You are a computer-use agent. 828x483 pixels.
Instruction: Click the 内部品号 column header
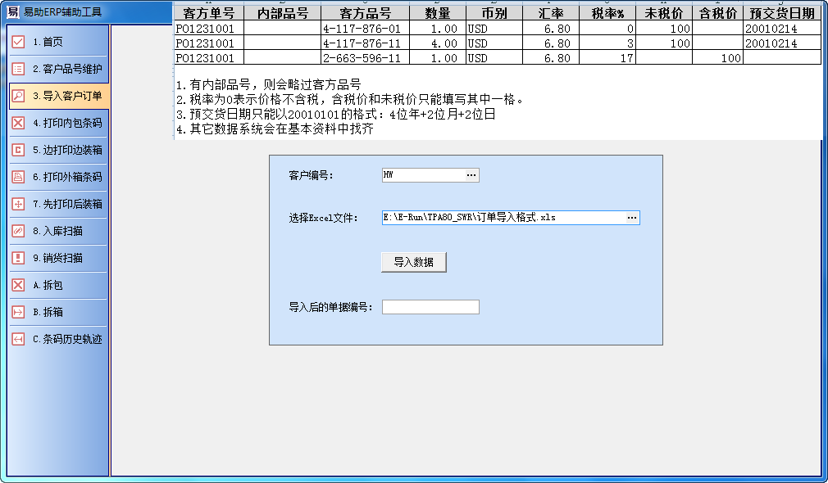coord(283,13)
